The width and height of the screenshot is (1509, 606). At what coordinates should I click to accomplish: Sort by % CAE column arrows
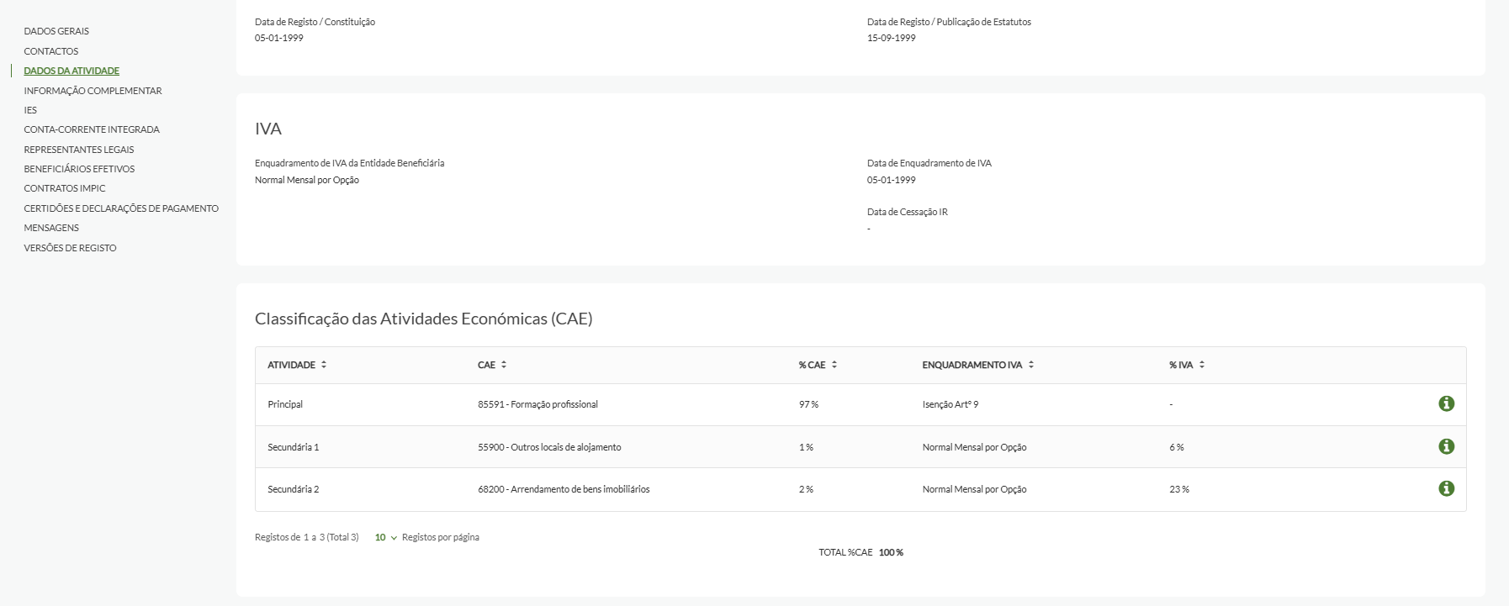(x=834, y=365)
